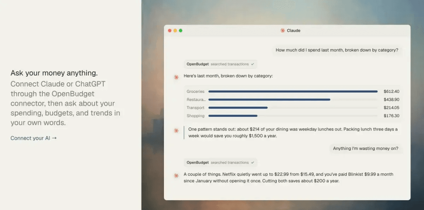Click the $438.90 amount
This screenshot has width=424, height=210.
pos(391,100)
